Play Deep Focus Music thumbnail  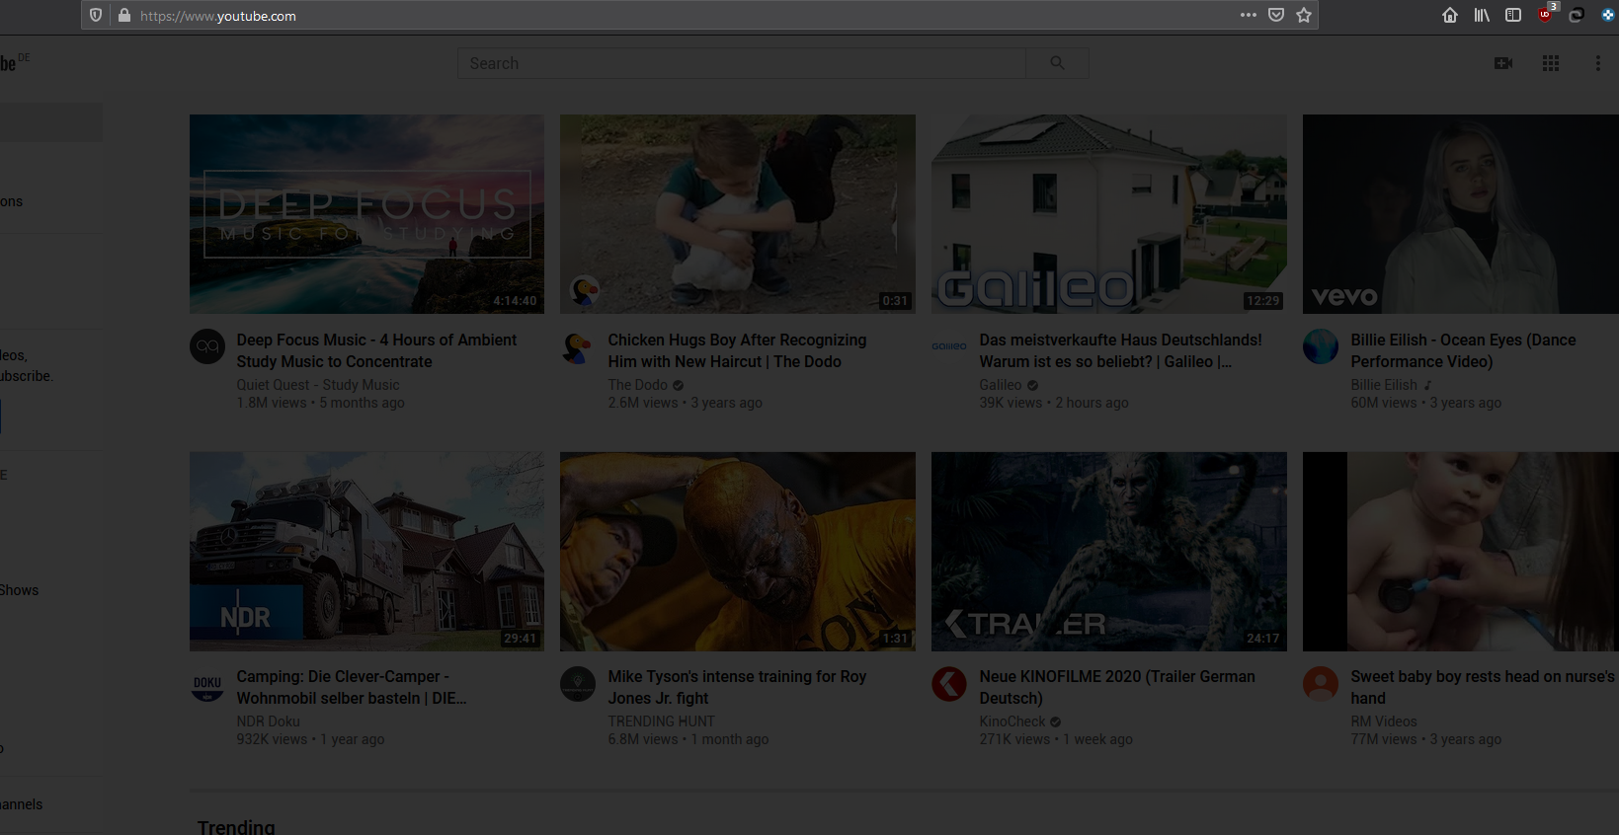coord(366,214)
